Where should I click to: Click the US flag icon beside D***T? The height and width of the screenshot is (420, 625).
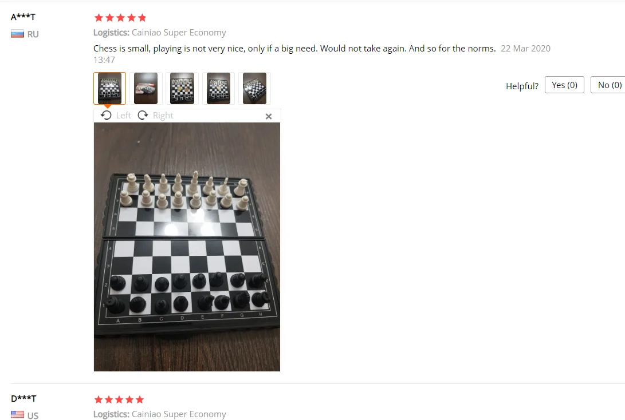pos(18,415)
